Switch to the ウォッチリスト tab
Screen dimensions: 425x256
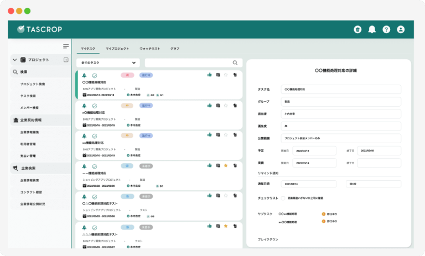pos(149,49)
